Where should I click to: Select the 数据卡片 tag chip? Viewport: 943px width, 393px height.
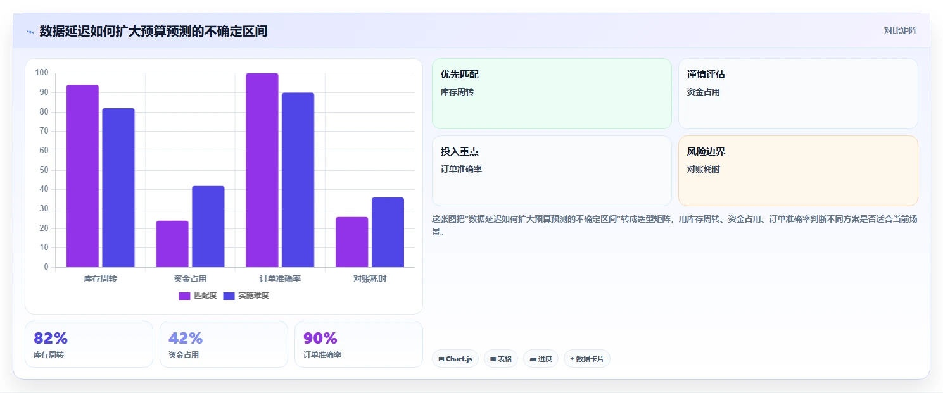pos(587,359)
